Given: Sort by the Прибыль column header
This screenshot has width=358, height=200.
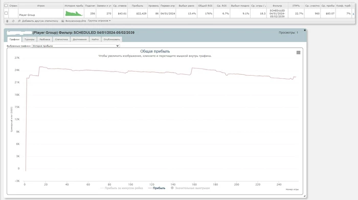Looking at the screenshot, I should [x=138, y=6].
